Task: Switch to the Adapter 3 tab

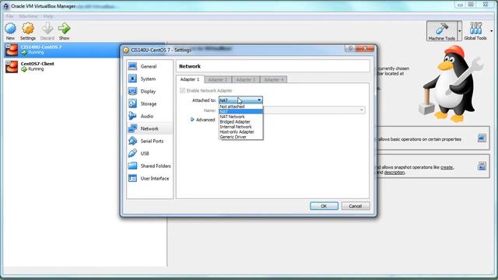Action: point(246,79)
